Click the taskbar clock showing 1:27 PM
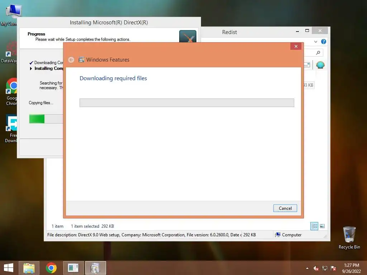 tap(351, 268)
